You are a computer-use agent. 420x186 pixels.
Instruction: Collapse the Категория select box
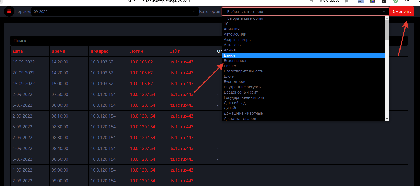(305, 12)
